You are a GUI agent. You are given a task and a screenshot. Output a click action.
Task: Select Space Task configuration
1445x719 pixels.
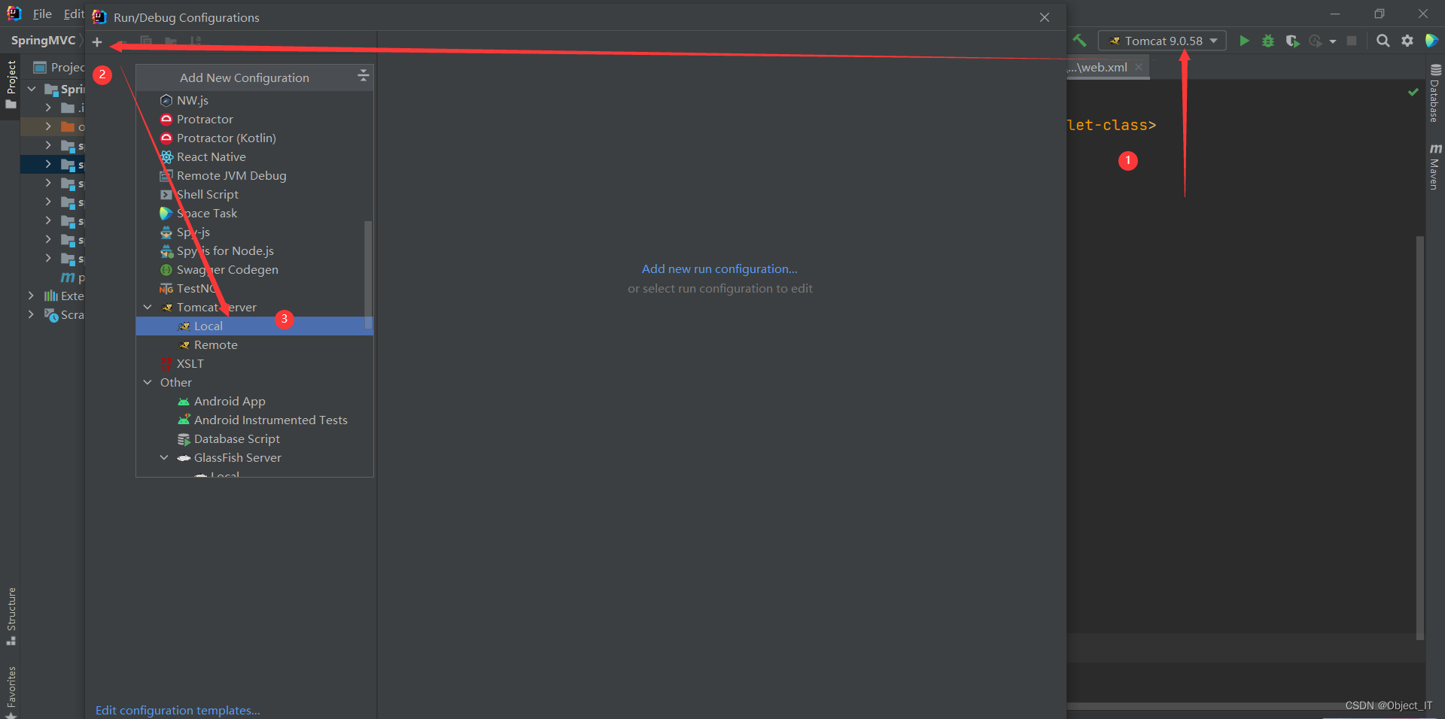tap(206, 214)
